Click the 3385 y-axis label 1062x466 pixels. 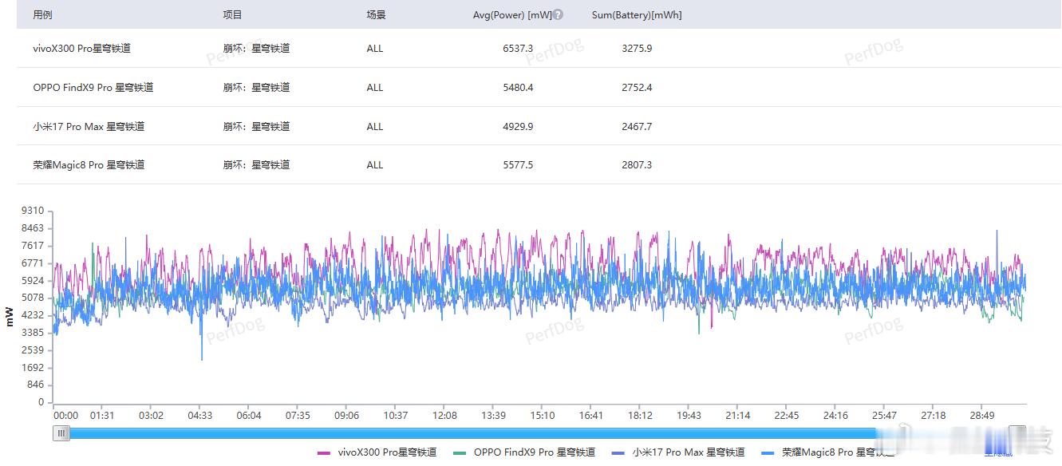(34, 334)
